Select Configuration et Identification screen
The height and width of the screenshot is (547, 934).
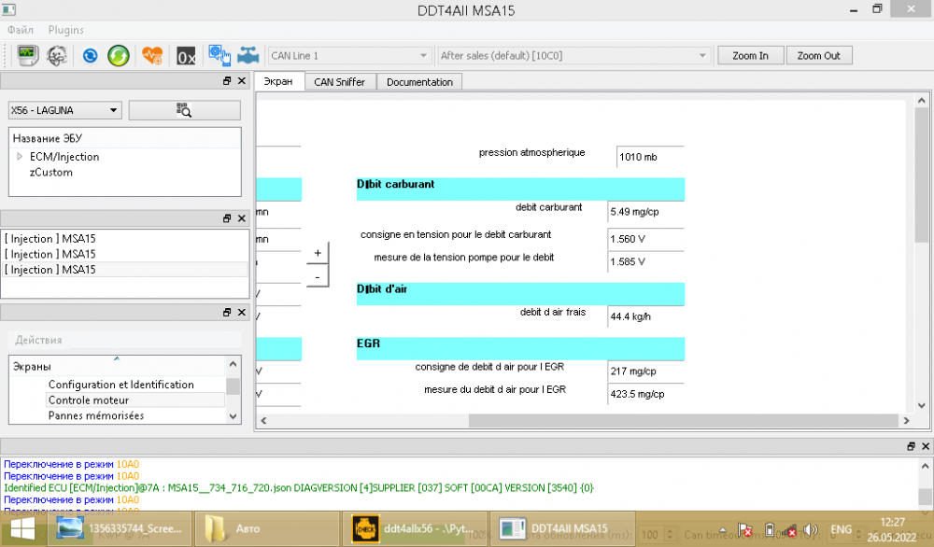120,385
